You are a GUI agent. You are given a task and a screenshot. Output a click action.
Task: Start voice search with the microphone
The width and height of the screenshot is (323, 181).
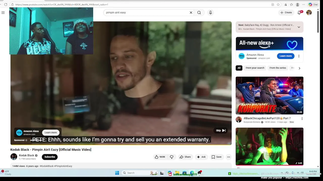click(210, 13)
